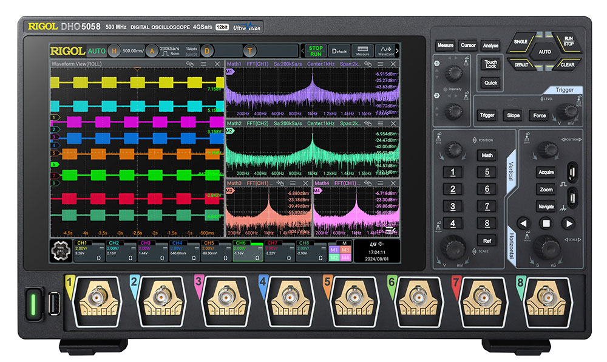Toggle the on-screen STOP/RUN button
This screenshot has width=607, height=362.
[315, 50]
